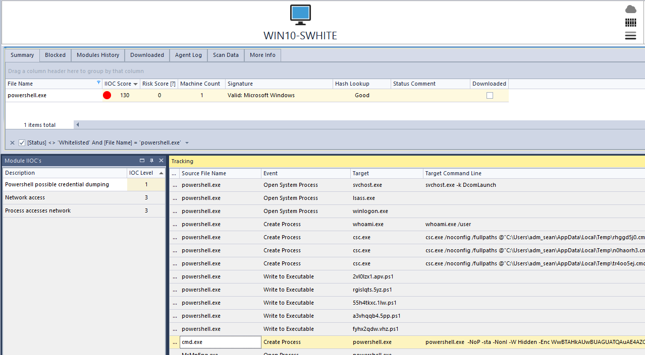
Task: Click the Target Command Line column header
Action: tap(453, 173)
